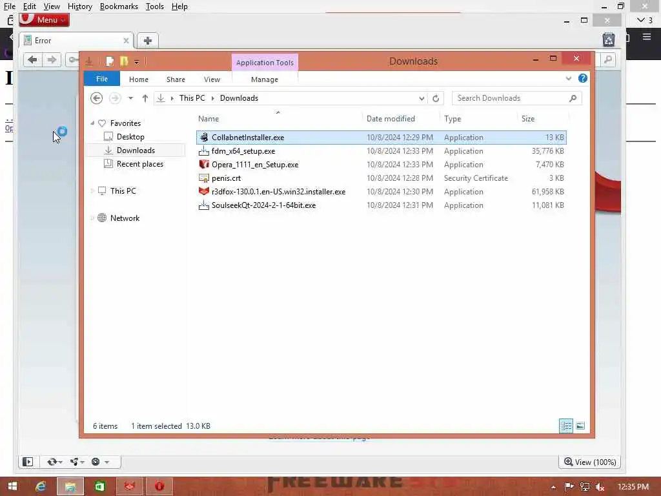This screenshot has height=496, width=661.
Task: Select Network in the navigation pane
Action: [x=125, y=218]
